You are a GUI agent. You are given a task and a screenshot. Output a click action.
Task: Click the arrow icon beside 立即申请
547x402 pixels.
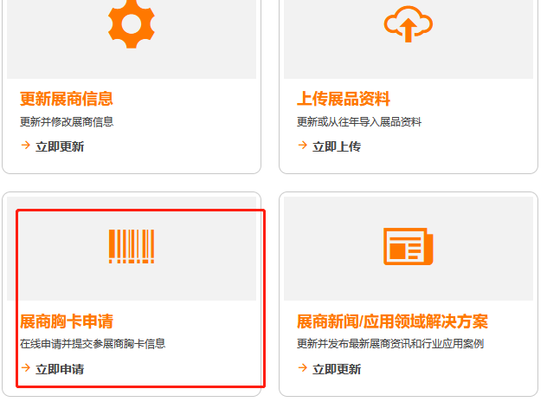click(x=25, y=367)
